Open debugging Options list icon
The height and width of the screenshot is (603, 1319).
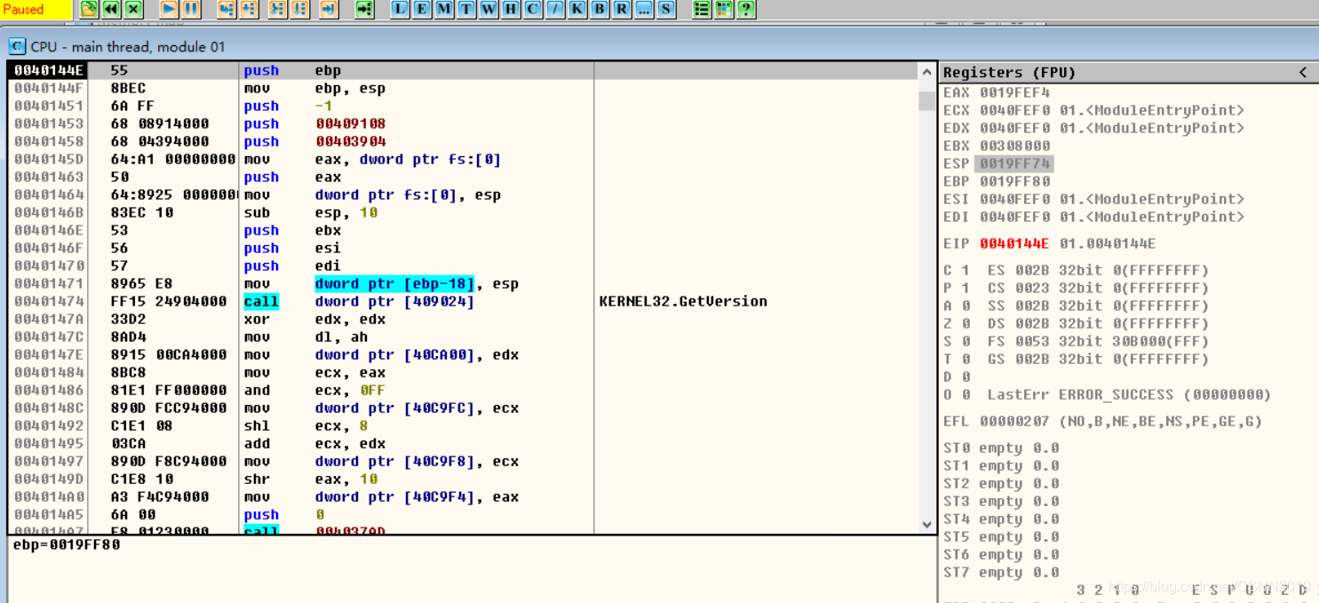coord(702,9)
